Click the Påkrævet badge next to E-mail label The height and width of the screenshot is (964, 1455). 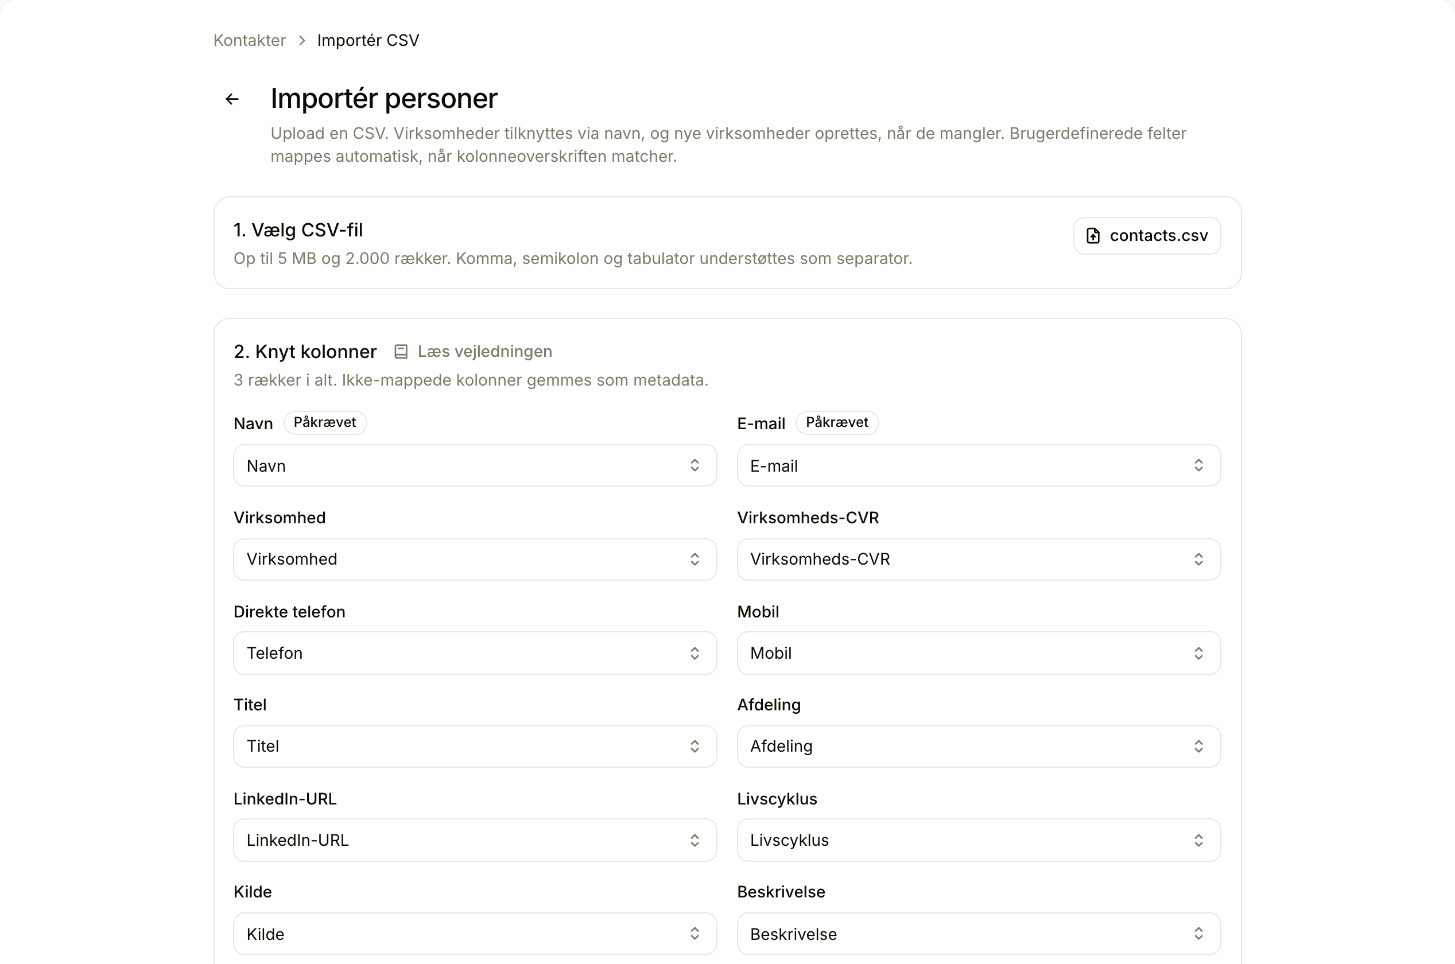(x=837, y=422)
